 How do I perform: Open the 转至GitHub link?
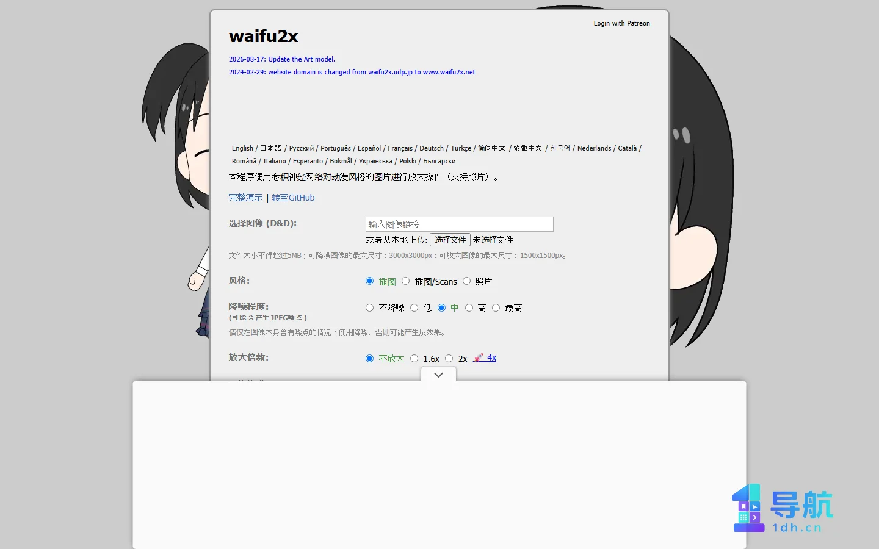pyautogui.click(x=293, y=198)
